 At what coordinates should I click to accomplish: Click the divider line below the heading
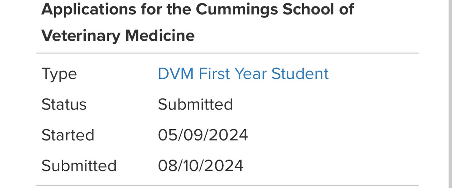coord(227,53)
